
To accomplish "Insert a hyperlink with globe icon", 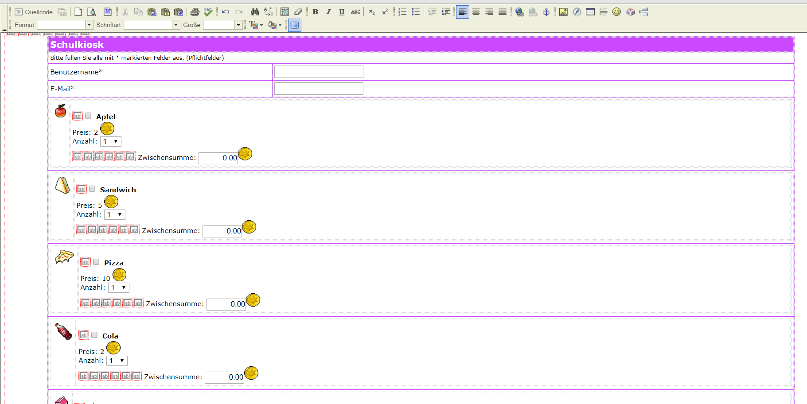I will pyautogui.click(x=520, y=12).
